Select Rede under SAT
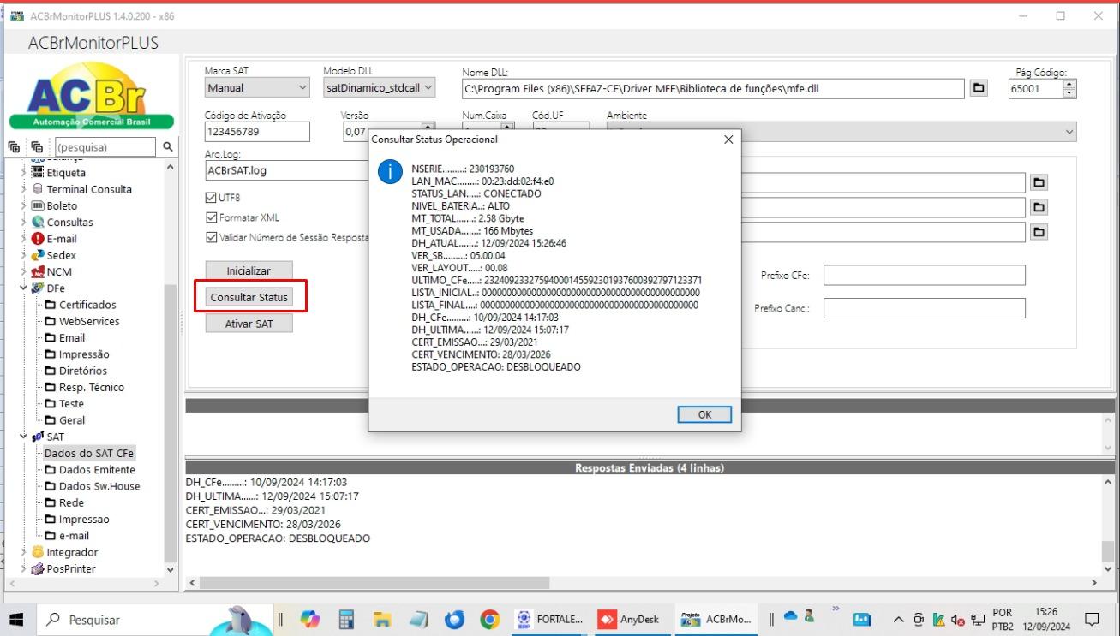This screenshot has height=636, width=1120. (x=71, y=502)
